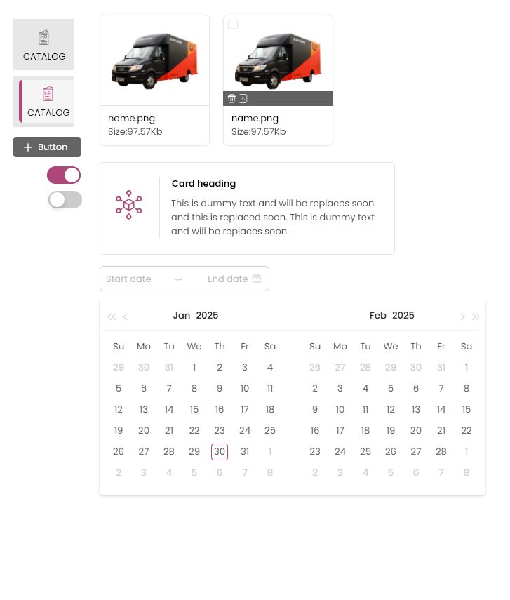Screen dimensions: 510x600
Task: Open the year selector beside Jan
Action: (207, 316)
